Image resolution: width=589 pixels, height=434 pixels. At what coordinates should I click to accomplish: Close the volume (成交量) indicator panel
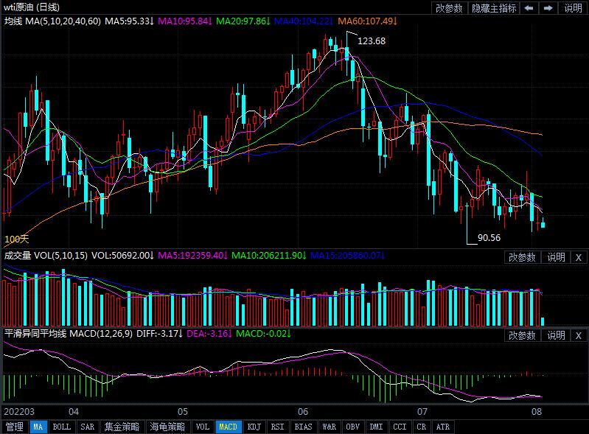point(579,257)
